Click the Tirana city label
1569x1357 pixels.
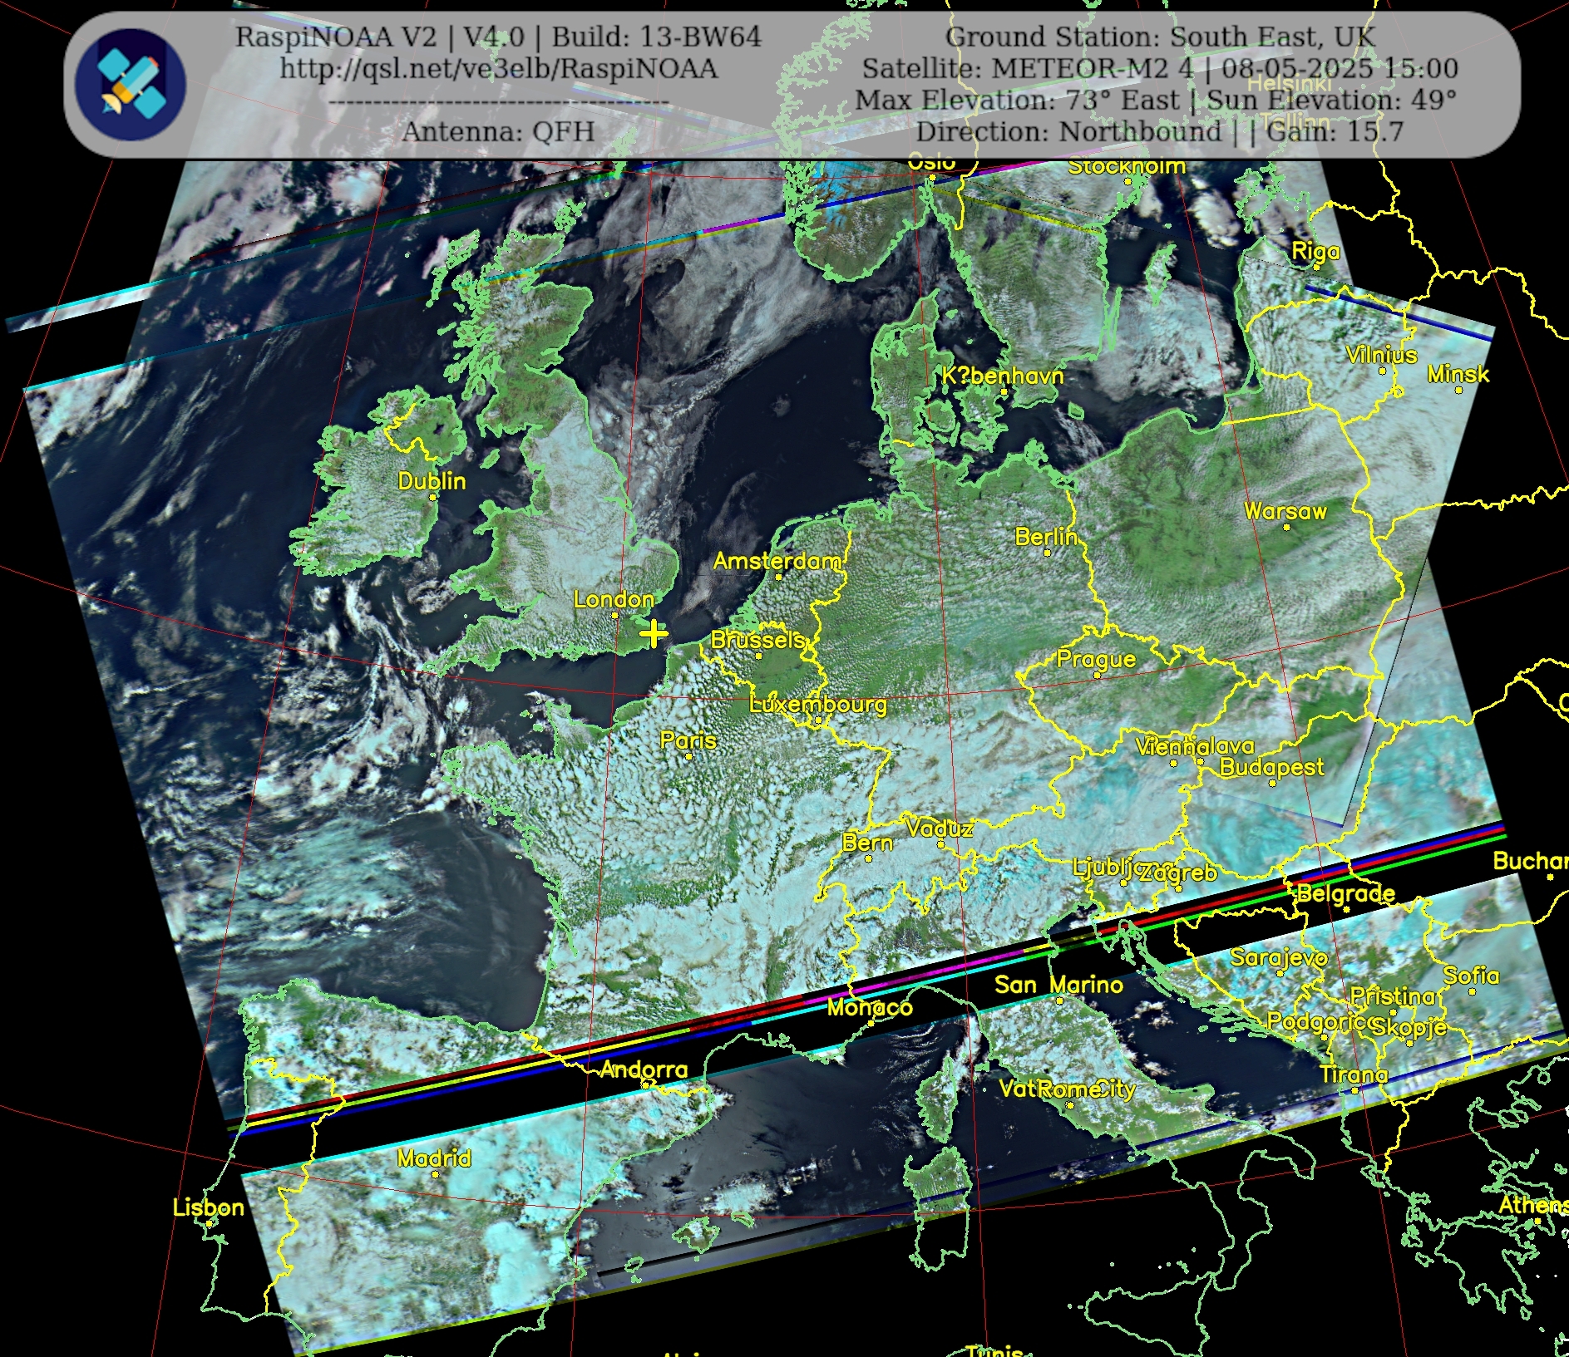(1354, 1074)
